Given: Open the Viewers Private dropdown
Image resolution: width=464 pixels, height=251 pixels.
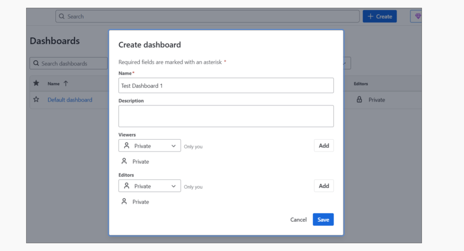Looking at the screenshot, I should (x=149, y=146).
